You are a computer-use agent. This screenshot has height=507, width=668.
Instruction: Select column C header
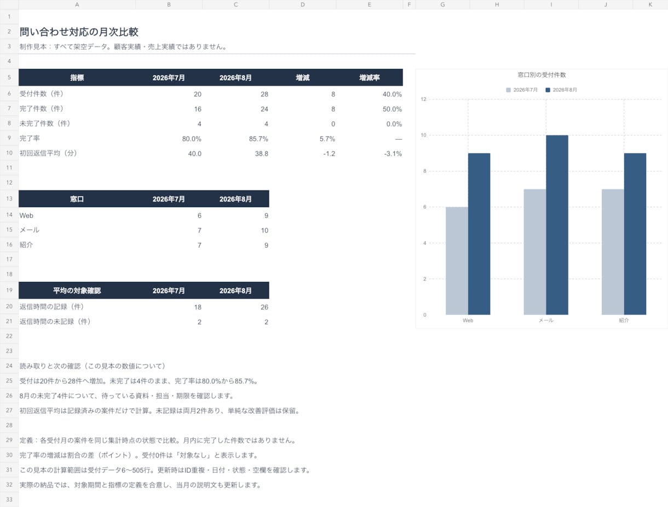pyautogui.click(x=236, y=4)
